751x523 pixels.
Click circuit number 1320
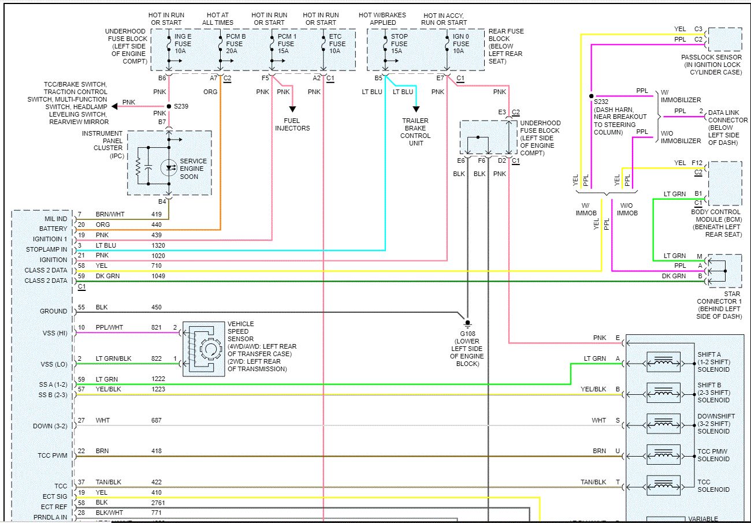point(158,245)
